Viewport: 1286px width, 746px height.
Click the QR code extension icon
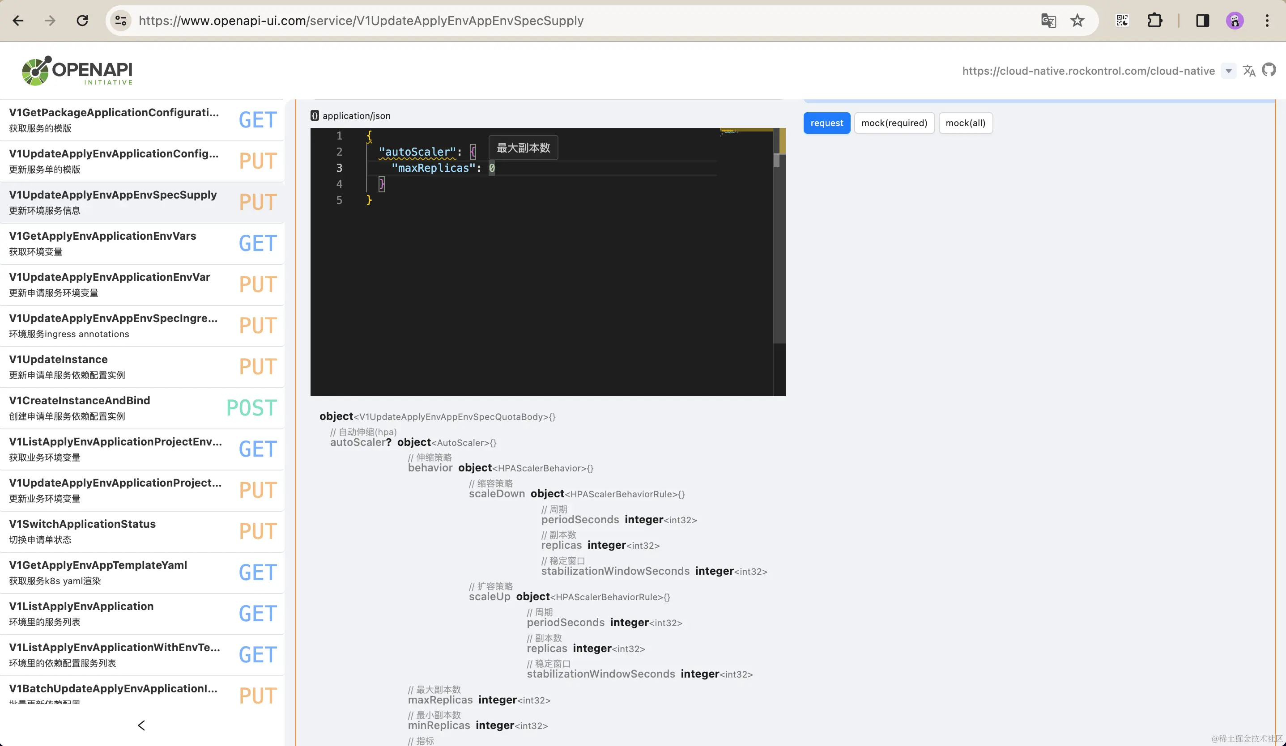click(1122, 21)
